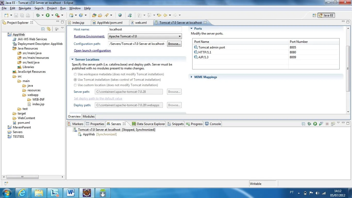Click the Project Explorer horizontal scrollbar thumb

click(x=22, y=177)
